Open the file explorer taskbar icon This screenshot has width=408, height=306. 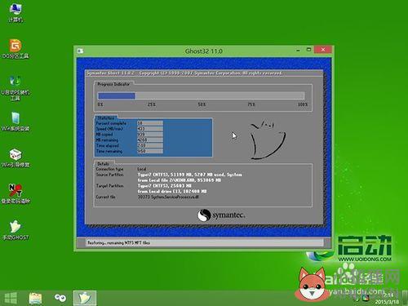pyautogui.click(x=35, y=299)
